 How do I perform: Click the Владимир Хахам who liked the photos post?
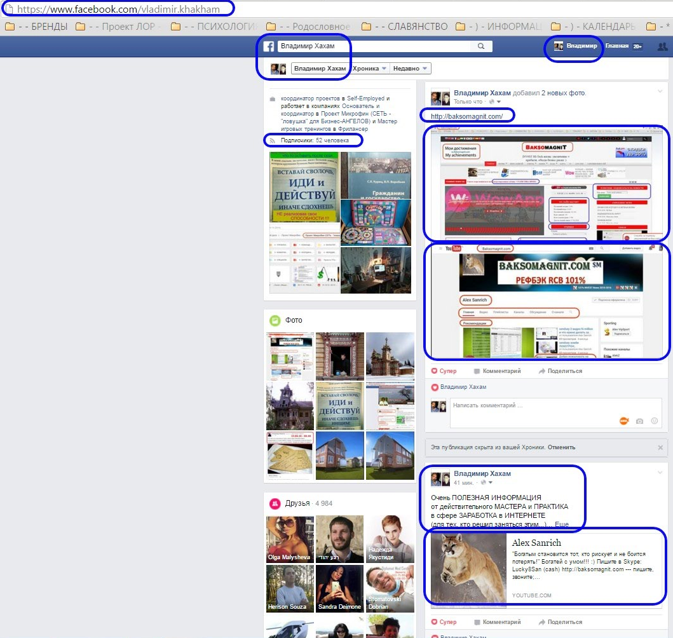tap(463, 387)
